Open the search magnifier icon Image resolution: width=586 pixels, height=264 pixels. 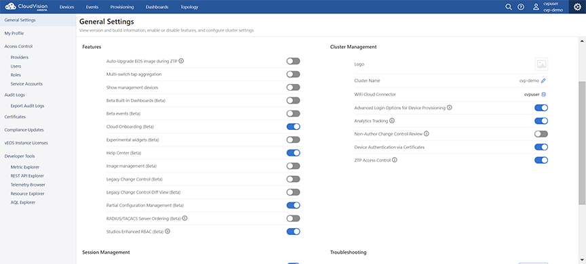(x=508, y=7)
